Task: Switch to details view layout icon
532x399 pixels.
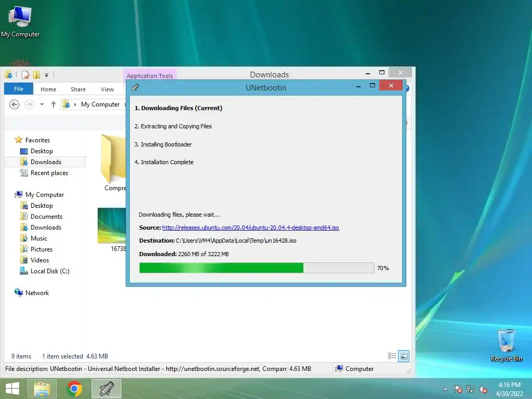Action: point(392,356)
